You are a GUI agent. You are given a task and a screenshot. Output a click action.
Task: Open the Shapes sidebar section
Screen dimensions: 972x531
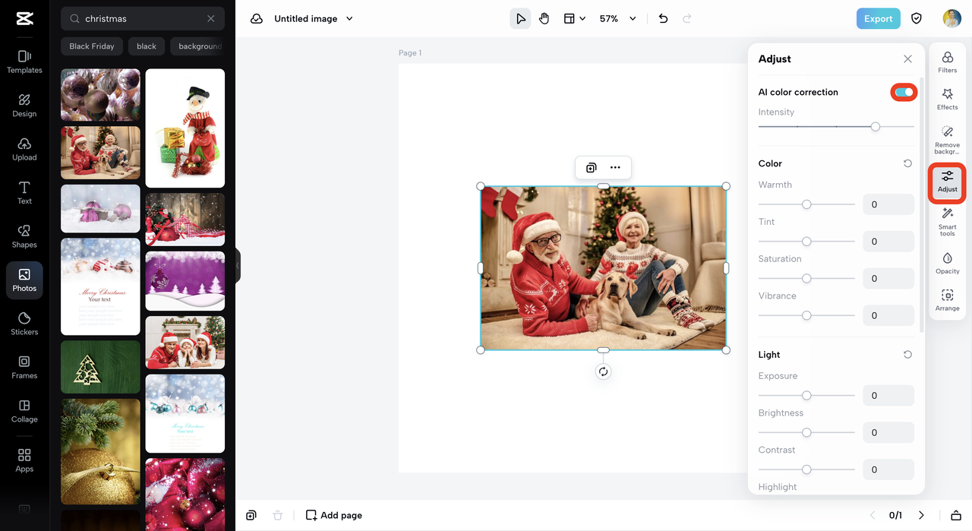(x=24, y=237)
